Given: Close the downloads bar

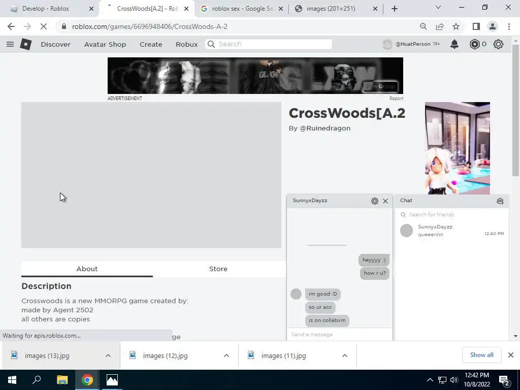Looking at the screenshot, I should (x=511, y=355).
